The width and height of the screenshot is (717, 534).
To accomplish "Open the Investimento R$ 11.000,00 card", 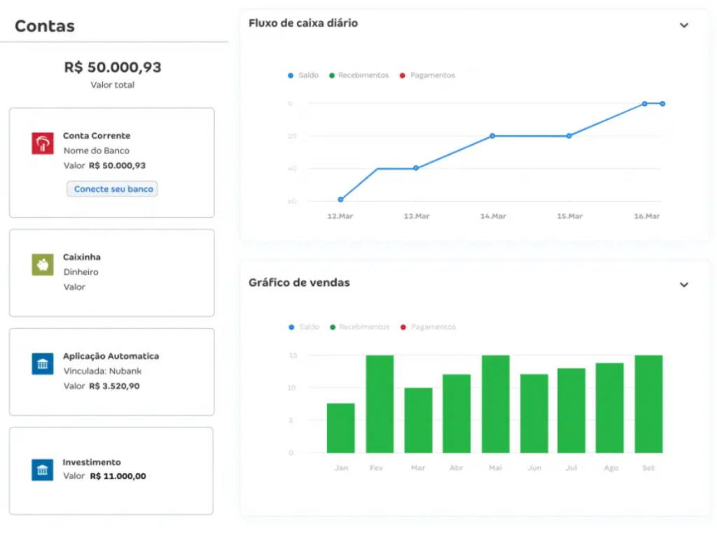I will pos(111,470).
